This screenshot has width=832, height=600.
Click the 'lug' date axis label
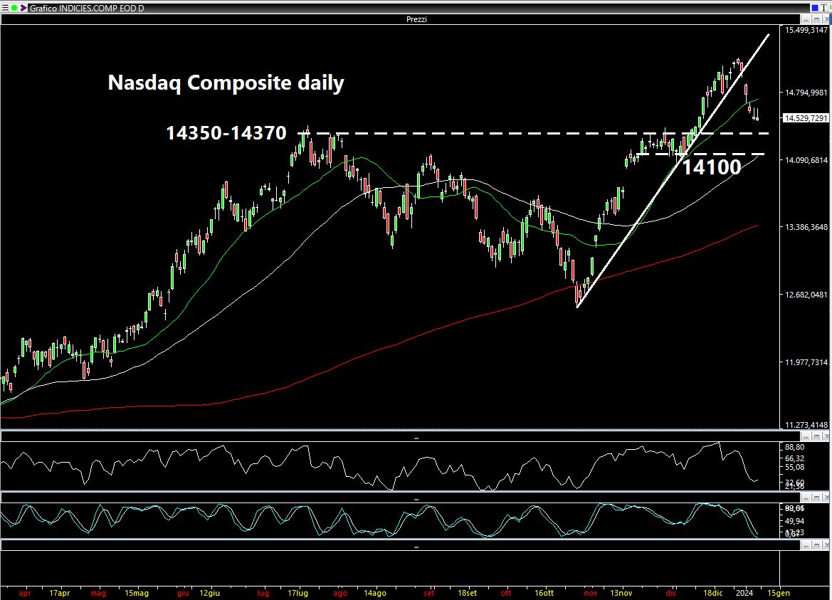coord(263,593)
